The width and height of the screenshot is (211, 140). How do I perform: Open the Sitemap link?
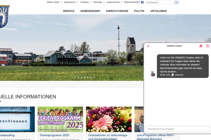coord(98,2)
